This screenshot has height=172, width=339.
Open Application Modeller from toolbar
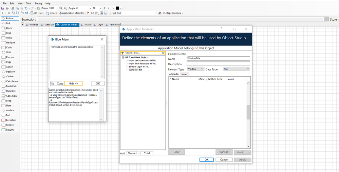(x=71, y=13)
